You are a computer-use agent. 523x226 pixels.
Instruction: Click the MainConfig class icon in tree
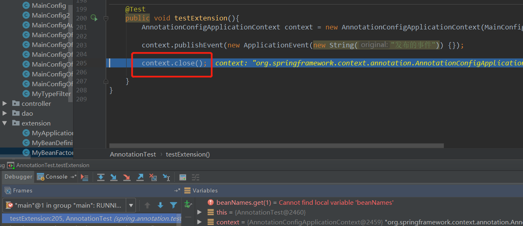click(x=26, y=5)
